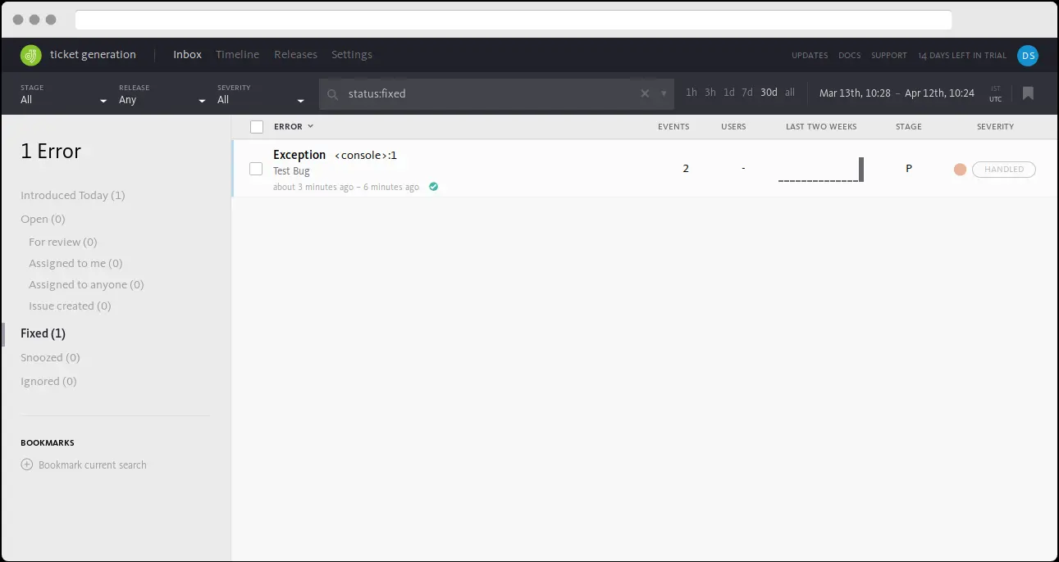Image resolution: width=1059 pixels, height=562 pixels.
Task: Click the P stage value in error row
Action: coord(909,168)
